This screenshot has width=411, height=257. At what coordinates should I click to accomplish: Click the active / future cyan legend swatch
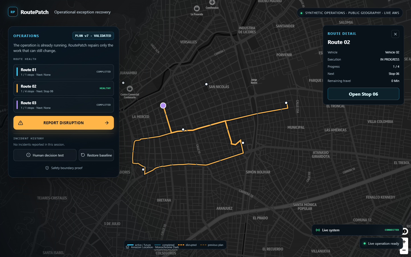130,245
